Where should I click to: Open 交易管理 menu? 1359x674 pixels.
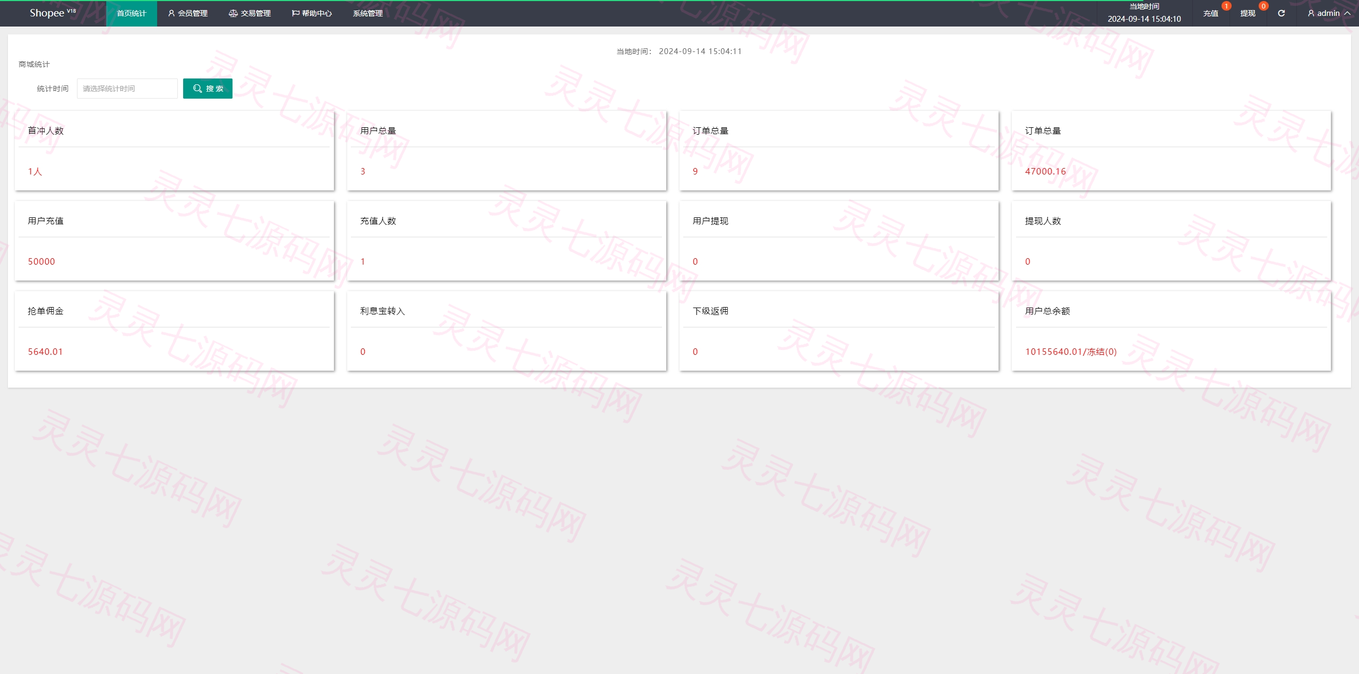pyautogui.click(x=250, y=13)
